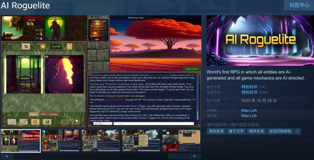
Task: Click the orange tickets icon
Action: 35,122
